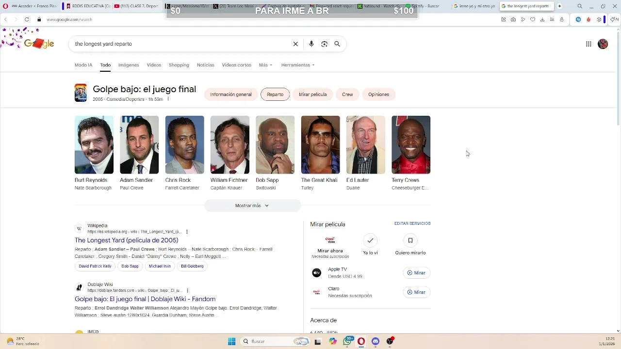Switch to the 'Shopping' tab
Image resolution: width=621 pixels, height=349 pixels.
coord(179,65)
